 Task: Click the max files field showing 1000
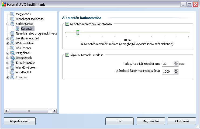tap(168, 72)
